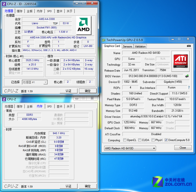This screenshot has width=196, height=192.
Task: Open the Validation tab in GPU-Z
Action: click(x=140, y=46)
